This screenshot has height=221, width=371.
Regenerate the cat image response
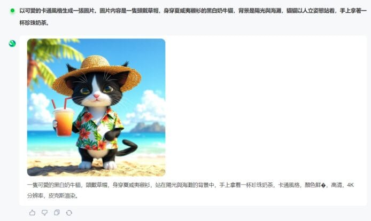coord(69,212)
